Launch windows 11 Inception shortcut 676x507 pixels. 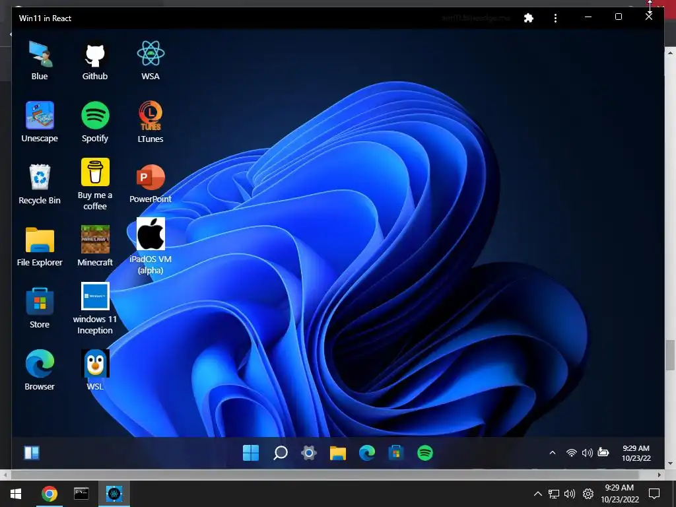point(95,309)
